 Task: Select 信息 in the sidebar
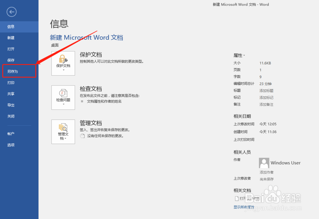[x=19, y=27]
